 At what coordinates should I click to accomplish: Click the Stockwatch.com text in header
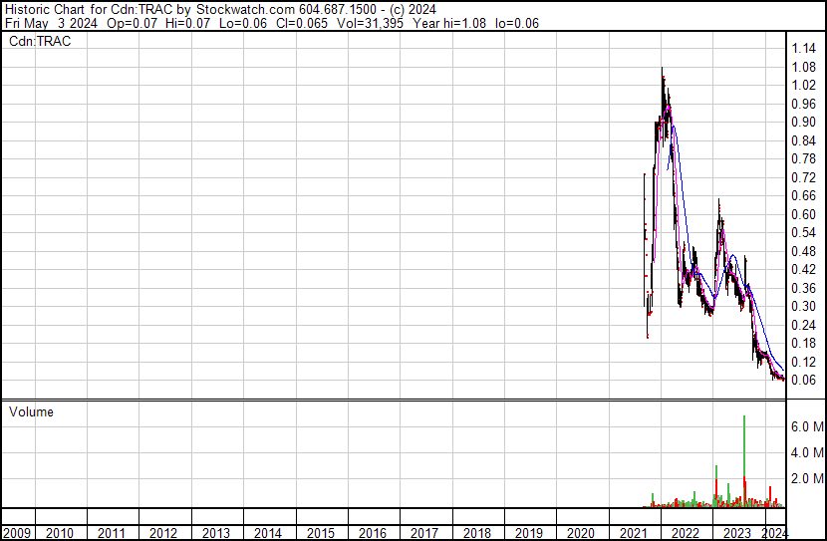point(245,10)
